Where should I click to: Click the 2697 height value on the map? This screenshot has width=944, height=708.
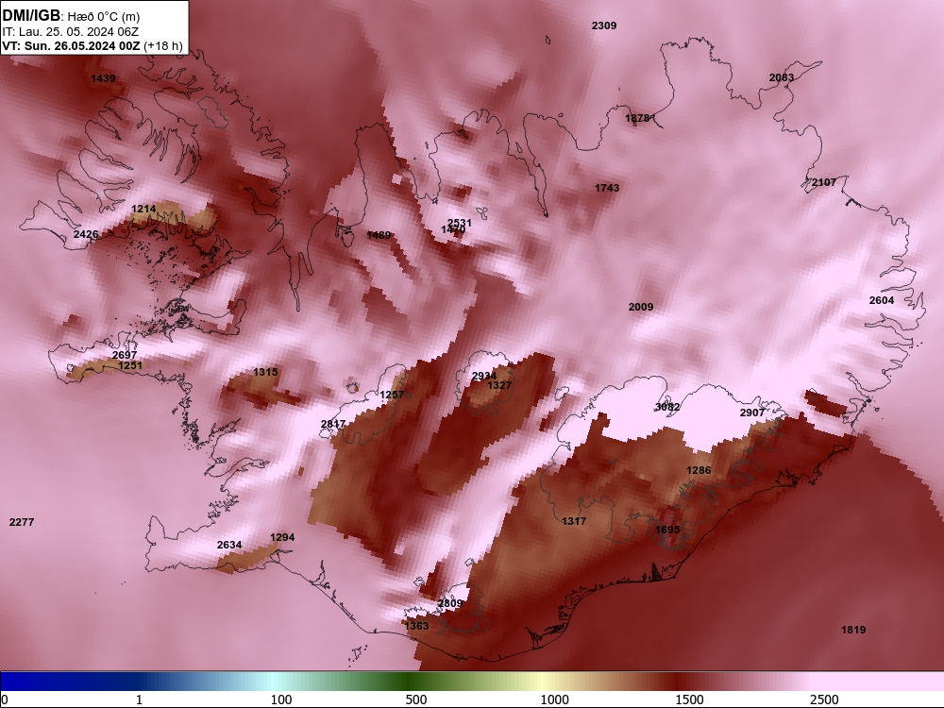(124, 355)
